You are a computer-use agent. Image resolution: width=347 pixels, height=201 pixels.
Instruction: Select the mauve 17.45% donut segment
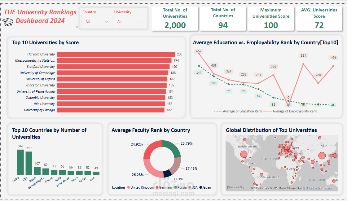click(176, 166)
